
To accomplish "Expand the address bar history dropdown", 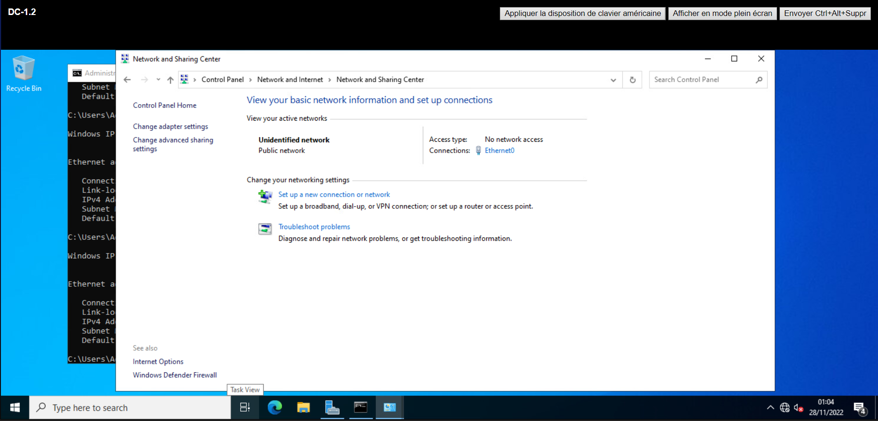I will click(x=613, y=80).
